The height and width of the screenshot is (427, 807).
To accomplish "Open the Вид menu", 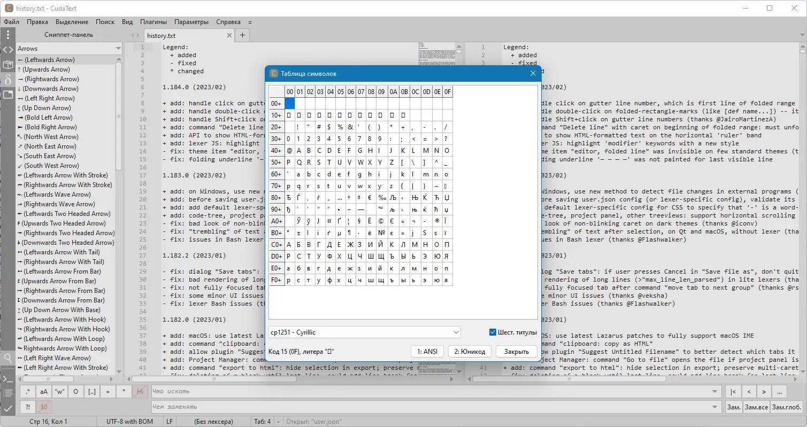I will [127, 22].
